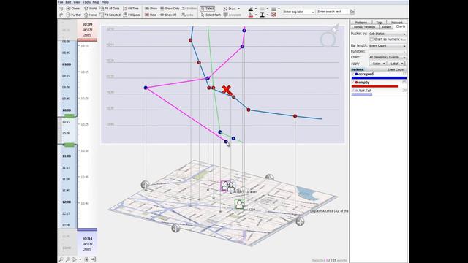The height and width of the screenshot is (263, 468).
Task: Click the undo arrow icon in toolbar
Action: tap(61, 9)
